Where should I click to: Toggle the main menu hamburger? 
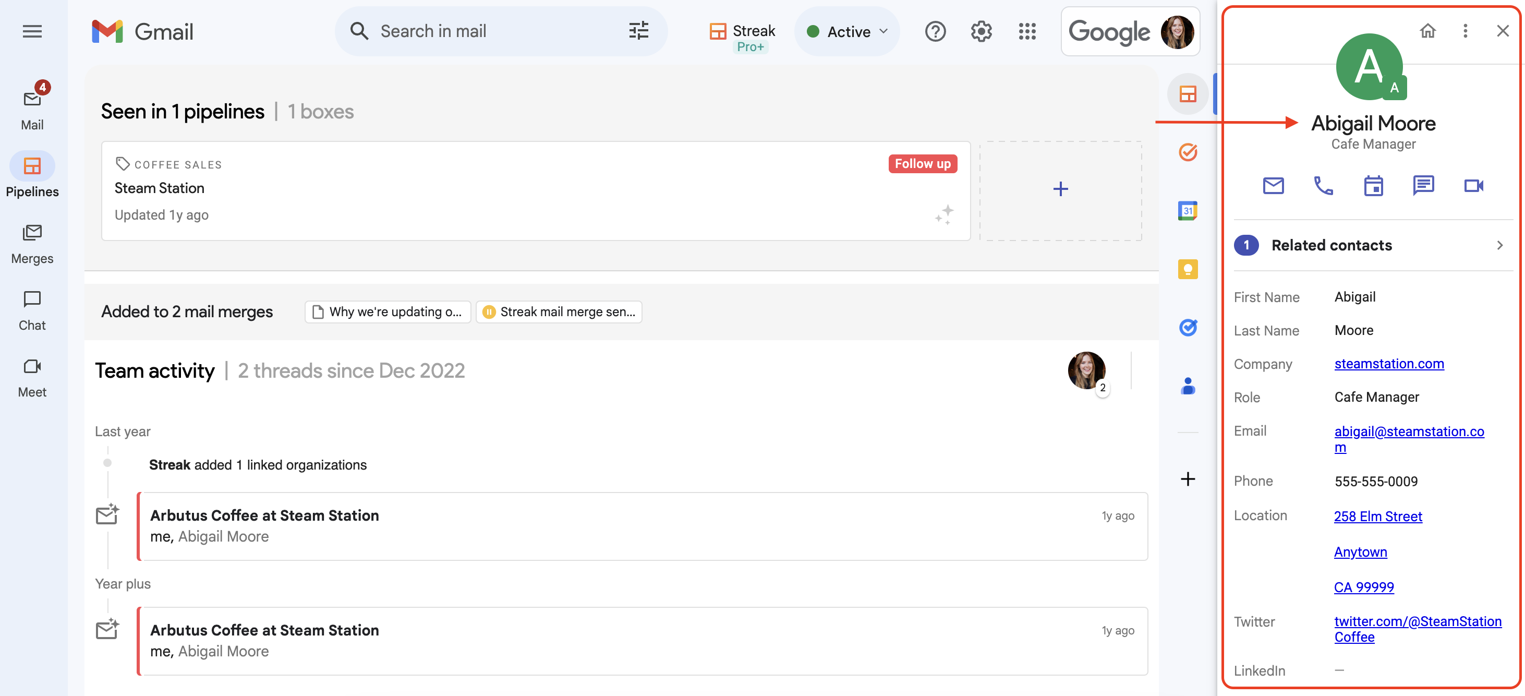click(x=32, y=31)
